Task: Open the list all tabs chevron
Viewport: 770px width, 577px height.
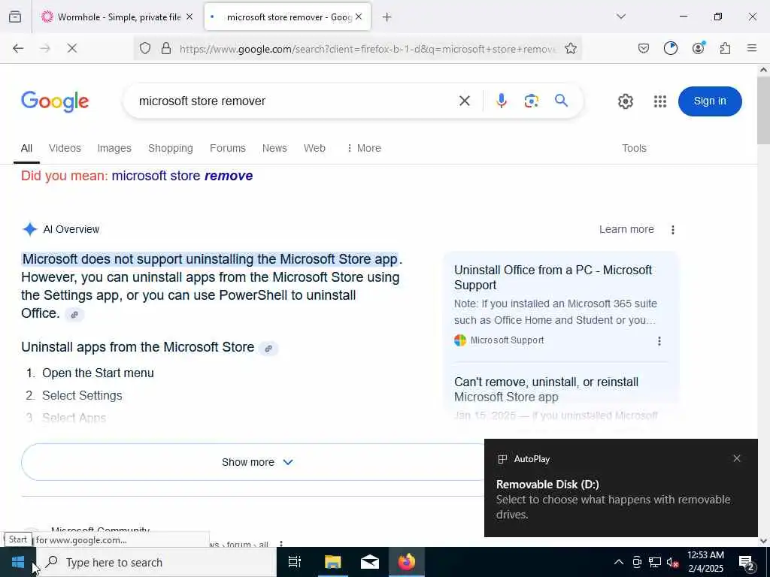Action: (620, 17)
